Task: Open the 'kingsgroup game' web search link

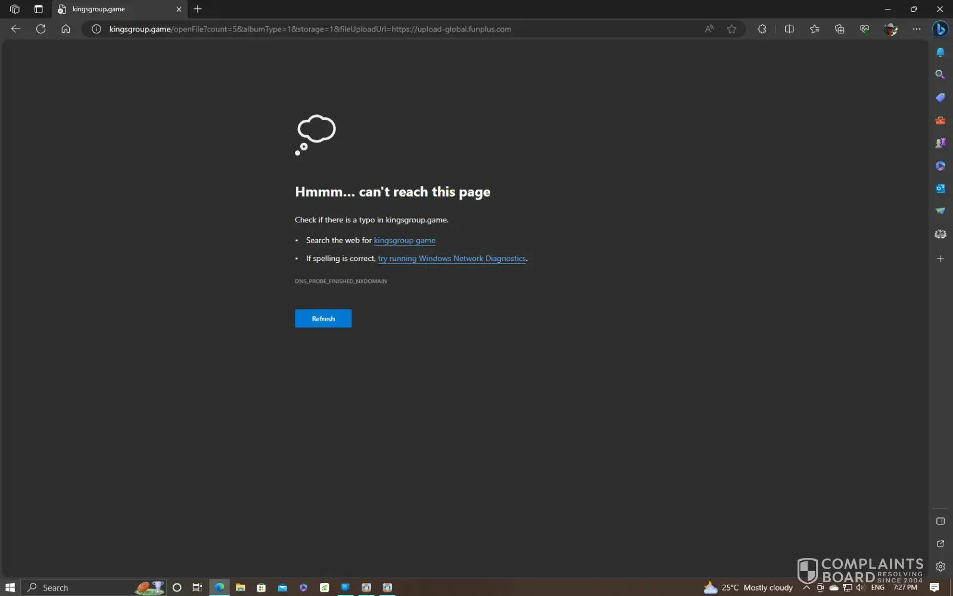Action: tap(404, 240)
